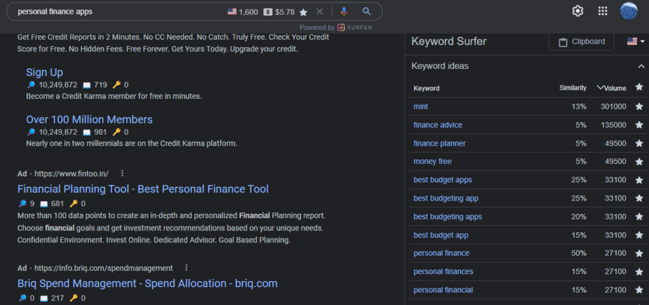Star the 'personal finances' keyword
The height and width of the screenshot is (305, 649).
pyautogui.click(x=639, y=272)
